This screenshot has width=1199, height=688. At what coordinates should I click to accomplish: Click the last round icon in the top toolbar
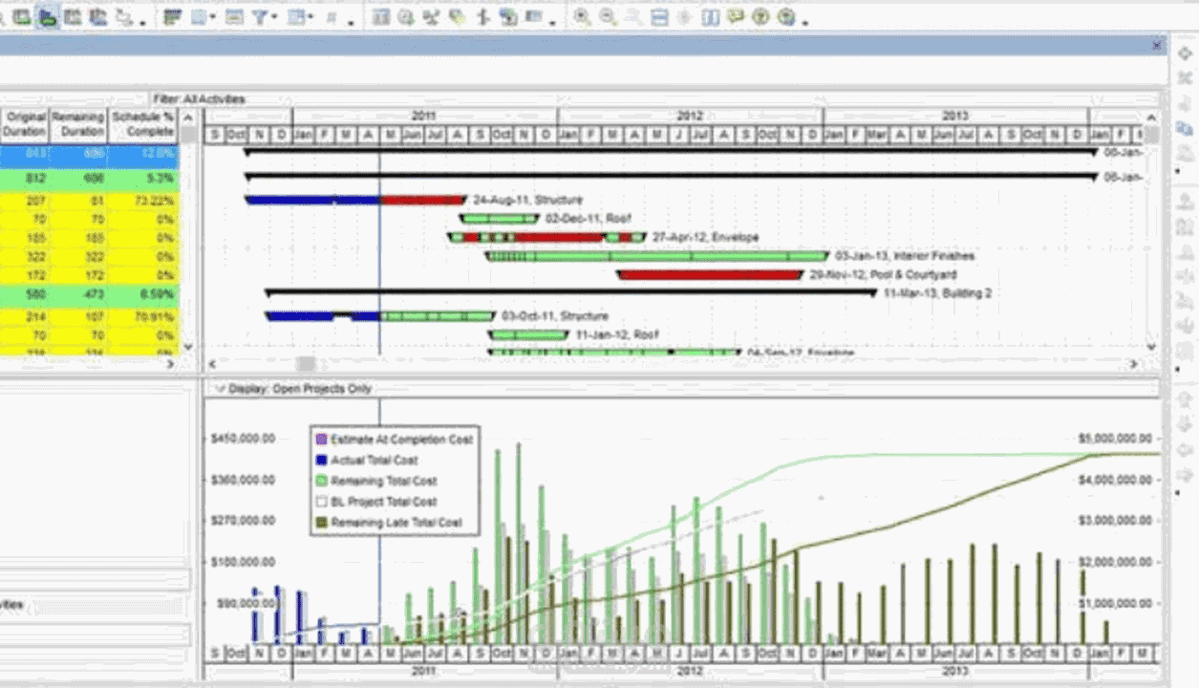pyautogui.click(x=785, y=17)
